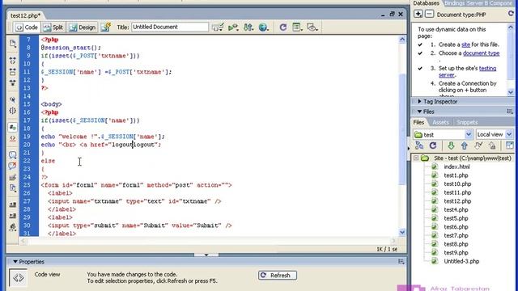This screenshot has height=291, width=518.
Task: Click the Collapse Selection icon
Action: pyautogui.click(x=13, y=72)
